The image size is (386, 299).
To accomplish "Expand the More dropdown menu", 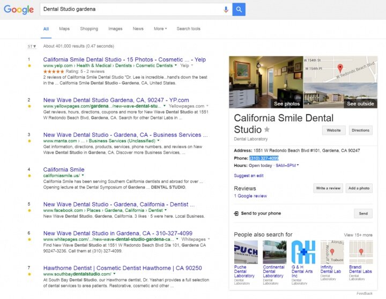I will pyautogui.click(x=160, y=29).
